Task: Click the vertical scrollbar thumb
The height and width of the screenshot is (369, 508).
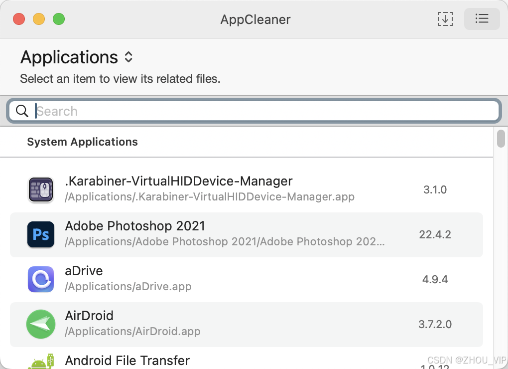Action: point(501,138)
